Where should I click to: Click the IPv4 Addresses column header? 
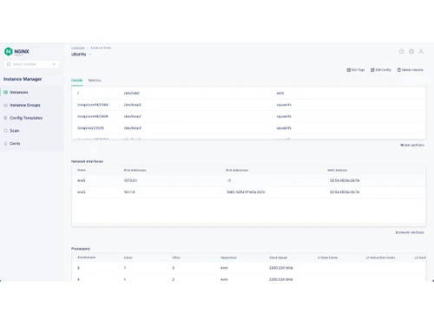135,170
